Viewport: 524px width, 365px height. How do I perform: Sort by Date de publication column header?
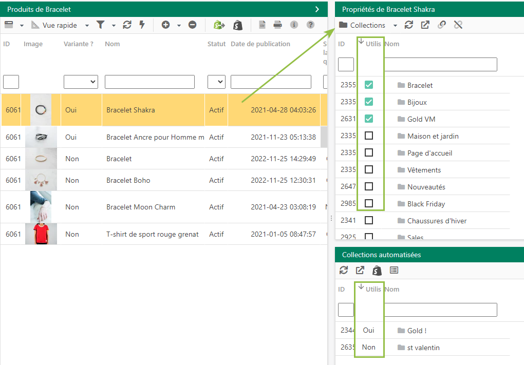pos(260,44)
